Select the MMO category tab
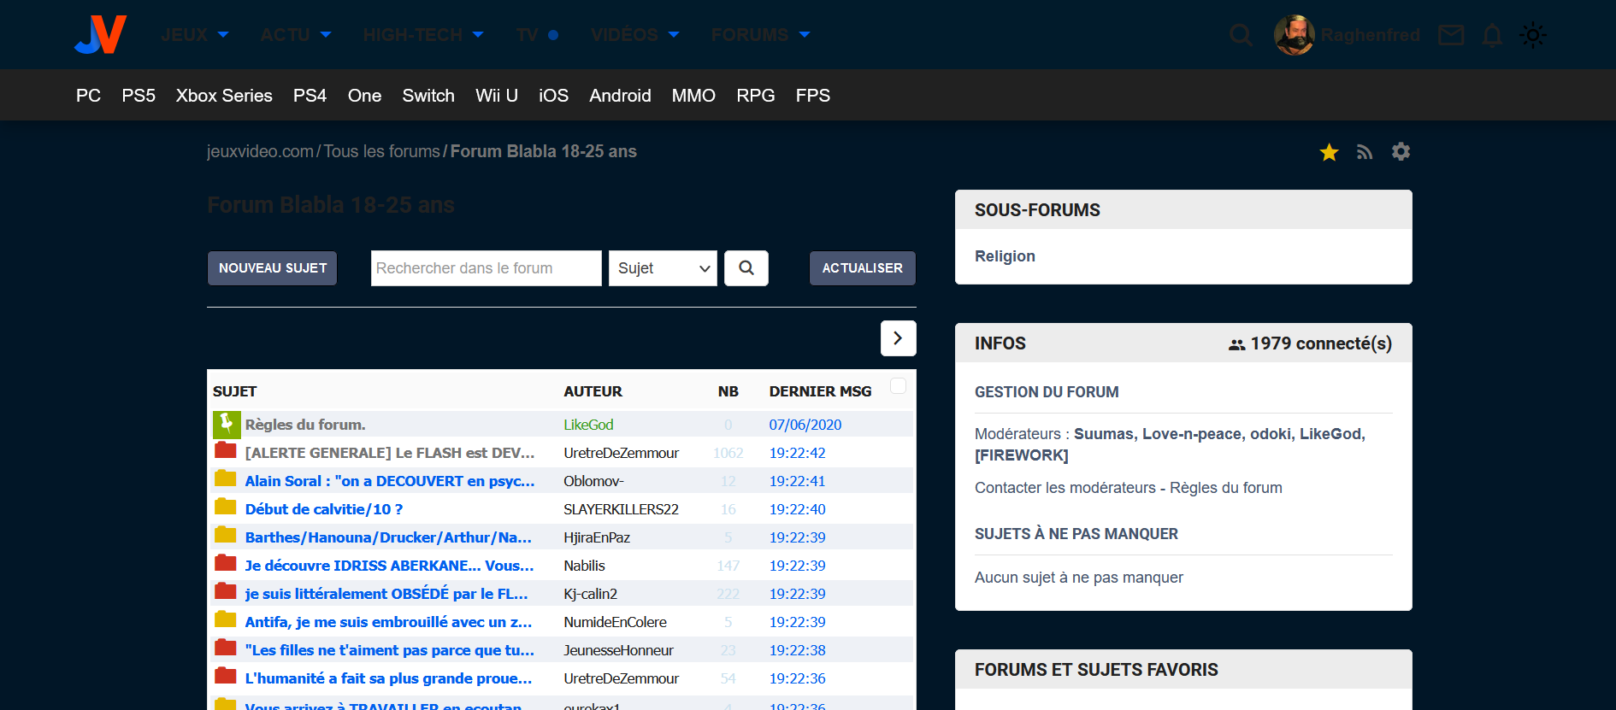 click(x=693, y=96)
